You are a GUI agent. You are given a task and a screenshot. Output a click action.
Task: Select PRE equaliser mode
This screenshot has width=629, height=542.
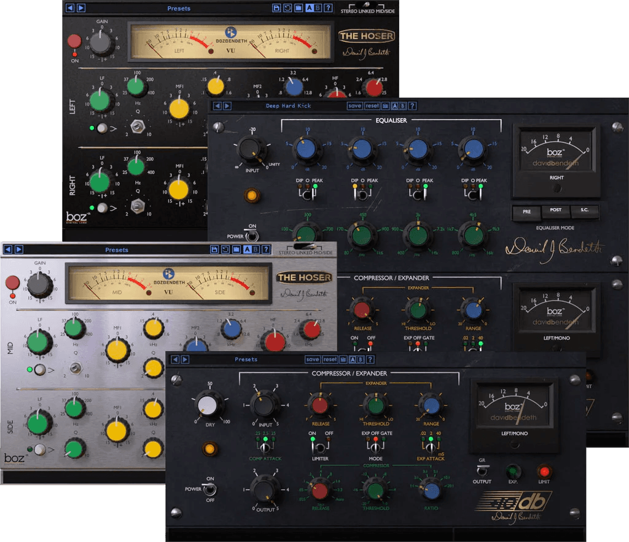click(526, 212)
